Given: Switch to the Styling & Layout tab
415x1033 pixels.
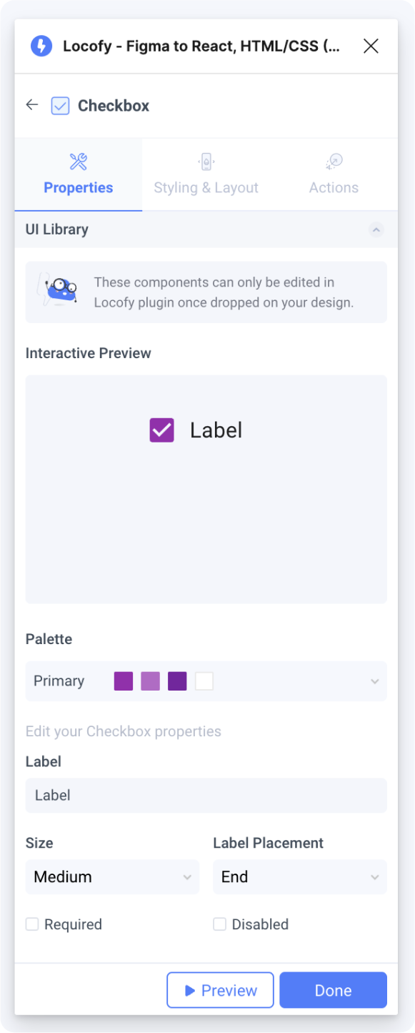Looking at the screenshot, I should point(206,175).
